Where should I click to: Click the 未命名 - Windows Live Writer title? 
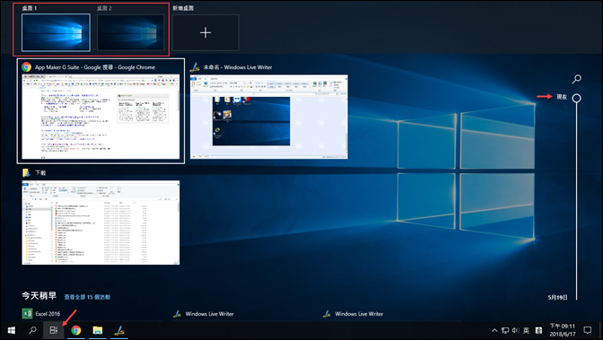pos(238,67)
